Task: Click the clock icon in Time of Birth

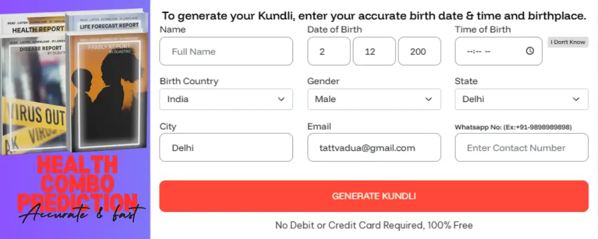Action: pyautogui.click(x=530, y=51)
